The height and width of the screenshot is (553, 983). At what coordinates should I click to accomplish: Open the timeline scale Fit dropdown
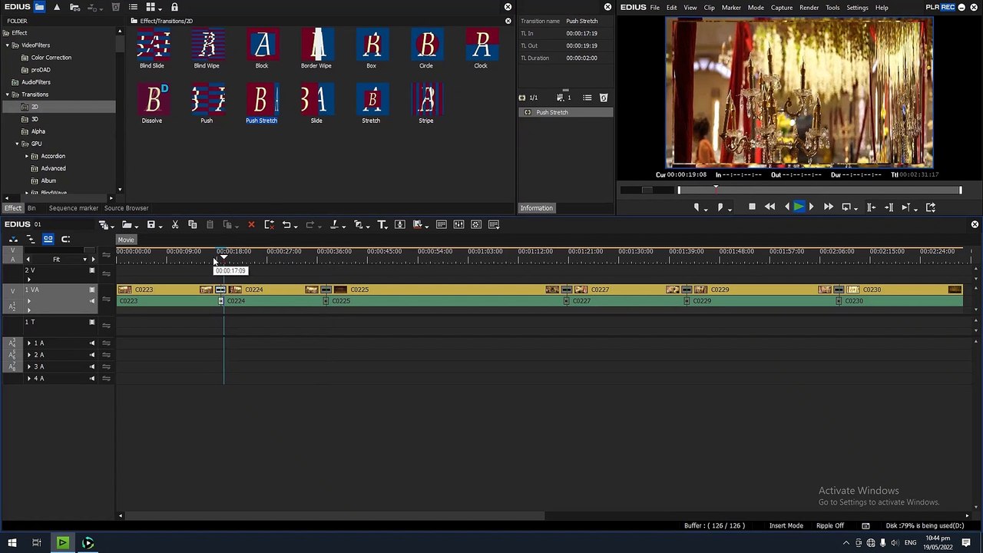84,260
